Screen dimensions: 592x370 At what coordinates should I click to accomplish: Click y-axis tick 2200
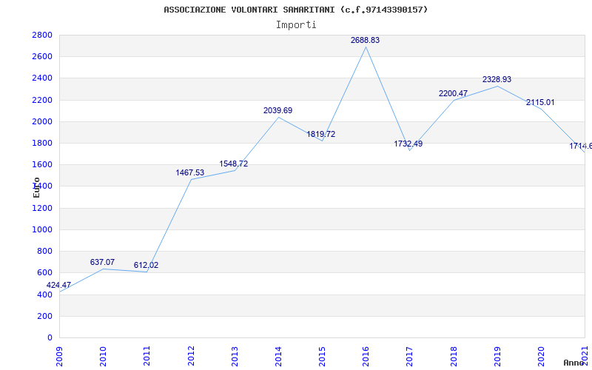(x=42, y=100)
